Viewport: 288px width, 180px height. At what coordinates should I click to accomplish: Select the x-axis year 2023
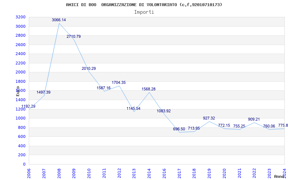(x=269, y=174)
